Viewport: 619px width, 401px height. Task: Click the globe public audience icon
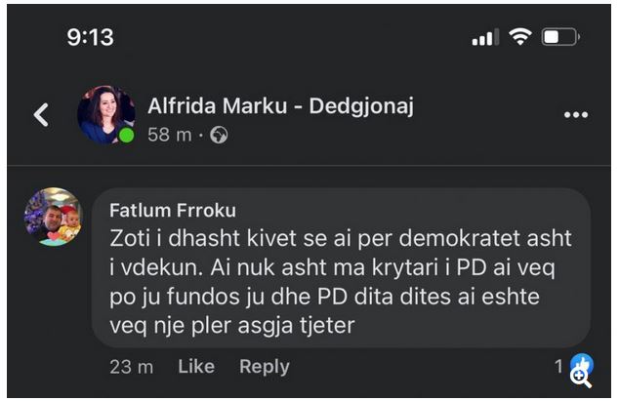[220, 136]
